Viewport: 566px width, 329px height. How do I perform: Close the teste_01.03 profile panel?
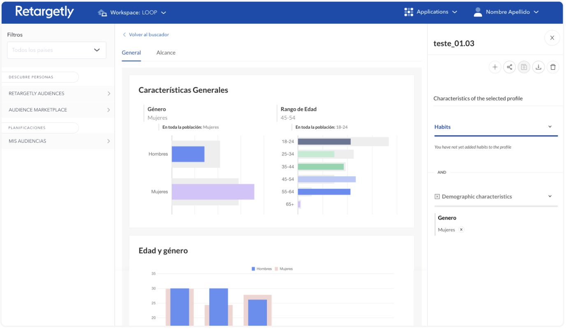point(552,38)
